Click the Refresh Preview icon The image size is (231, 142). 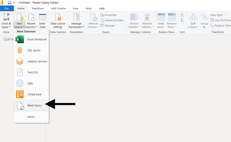pyautogui.click(x=93, y=17)
